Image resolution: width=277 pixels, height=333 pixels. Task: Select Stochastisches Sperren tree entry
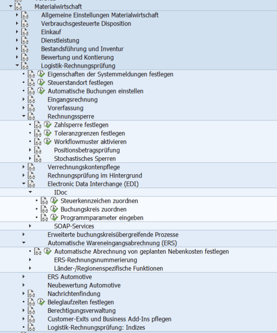(85, 159)
